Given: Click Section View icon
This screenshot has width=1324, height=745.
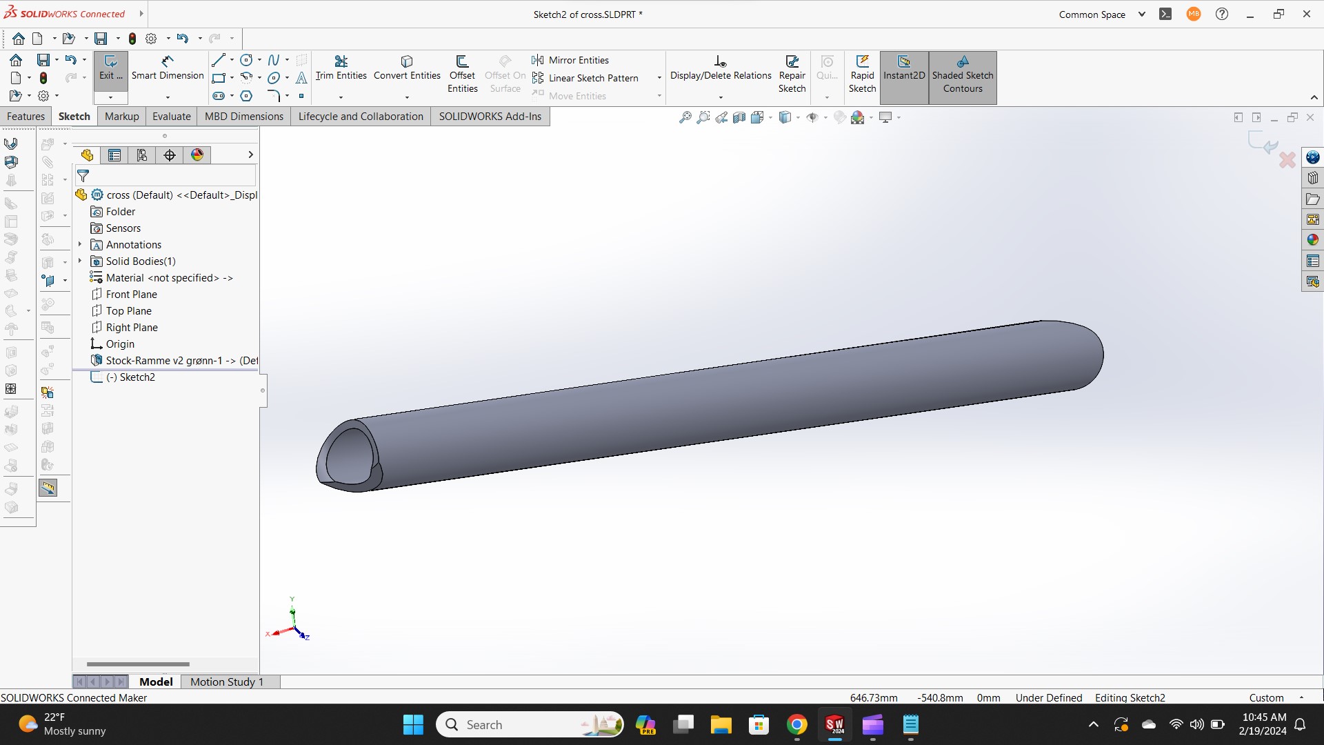Looking at the screenshot, I should (x=739, y=117).
